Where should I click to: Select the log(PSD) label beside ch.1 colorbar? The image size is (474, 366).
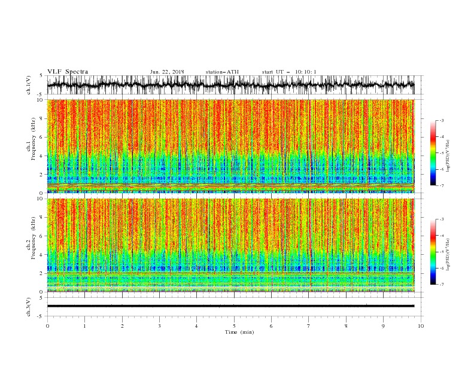[x=448, y=156]
